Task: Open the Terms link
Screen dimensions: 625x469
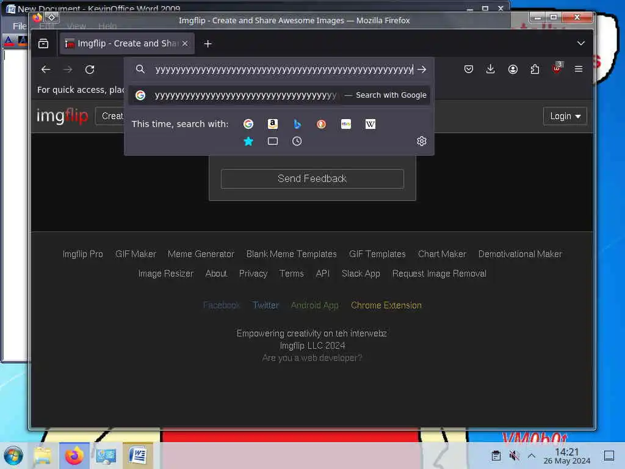Action: click(291, 274)
